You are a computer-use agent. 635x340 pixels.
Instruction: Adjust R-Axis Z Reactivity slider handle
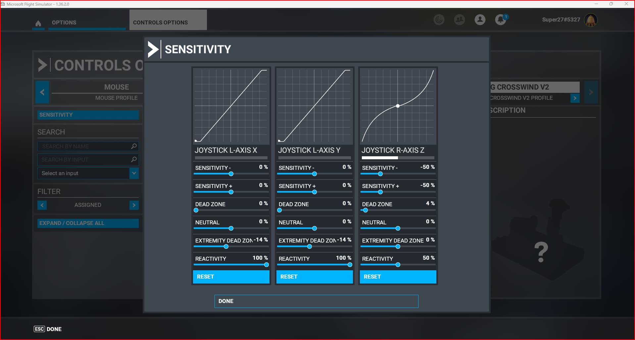(398, 265)
